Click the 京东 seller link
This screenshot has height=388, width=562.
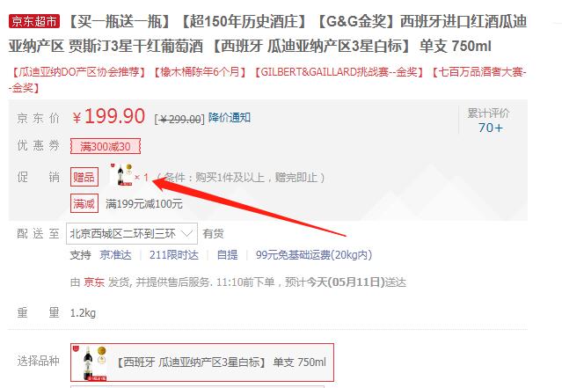point(94,282)
